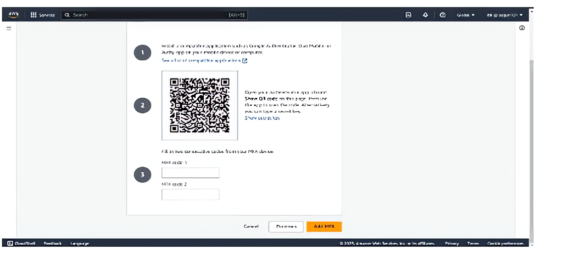Click the Feedback link in the footer
Viewport: 566px width, 273px height.
(x=52, y=243)
